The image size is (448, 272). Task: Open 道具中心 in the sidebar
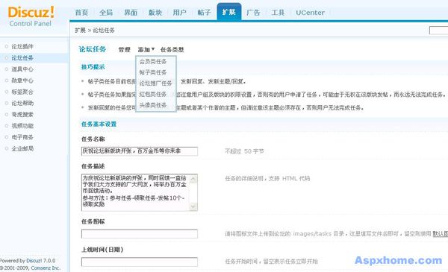coord(22,69)
